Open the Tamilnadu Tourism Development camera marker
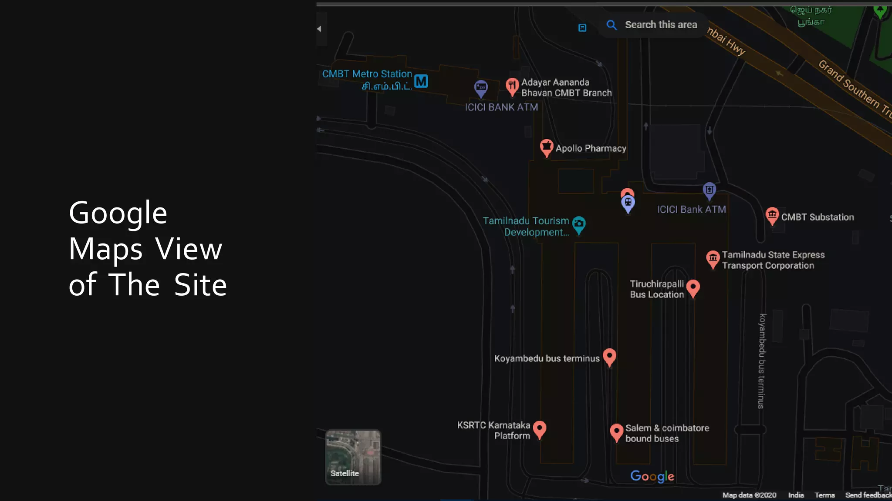Screen dimensions: 892x501 pyautogui.click(x=579, y=224)
